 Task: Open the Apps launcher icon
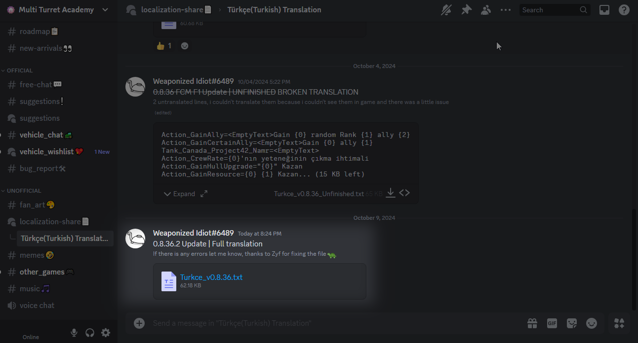(619, 323)
